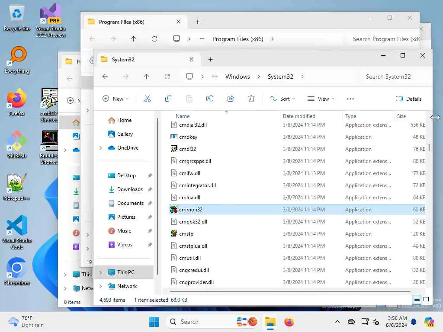This screenshot has height=332, width=443.
Task: Select the cmdkey file row
Action: (x=297, y=137)
